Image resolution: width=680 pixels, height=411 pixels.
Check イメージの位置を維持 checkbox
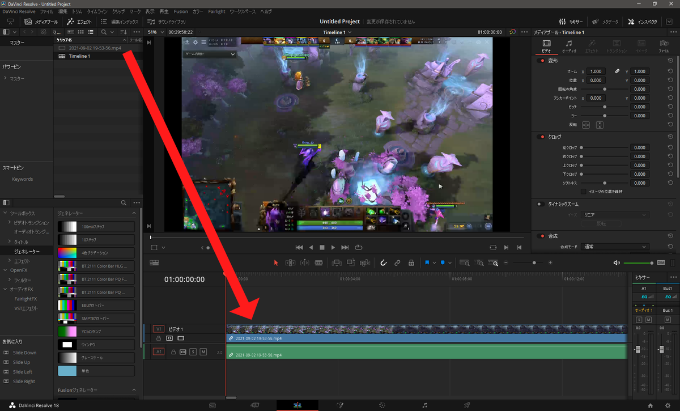point(584,192)
